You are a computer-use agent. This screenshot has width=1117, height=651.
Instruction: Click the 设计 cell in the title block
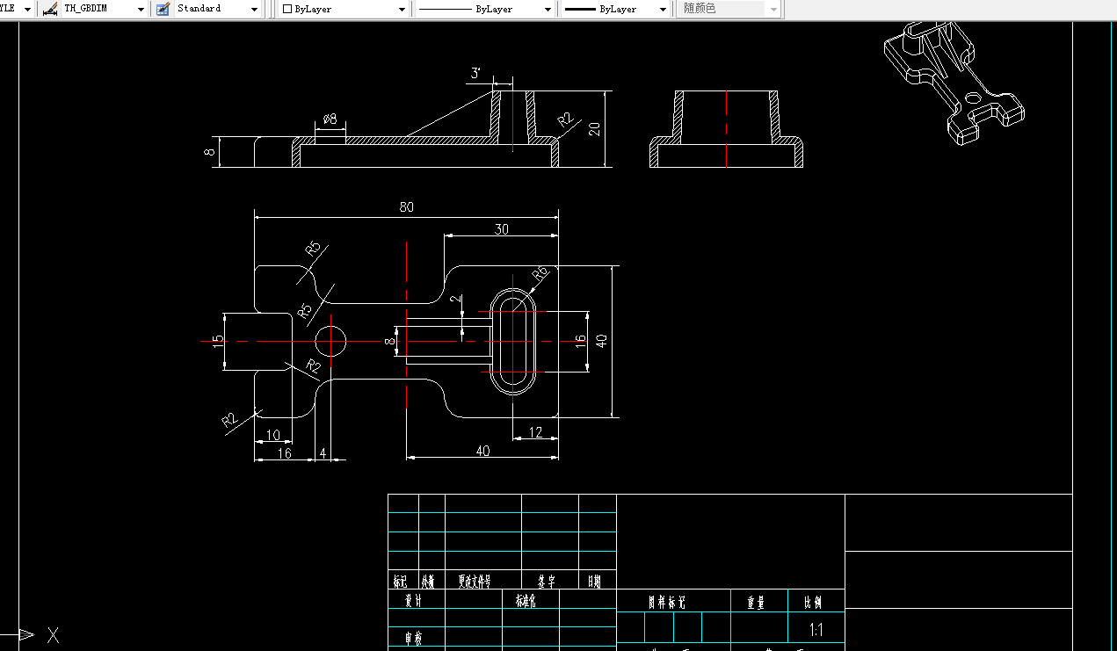tap(413, 602)
